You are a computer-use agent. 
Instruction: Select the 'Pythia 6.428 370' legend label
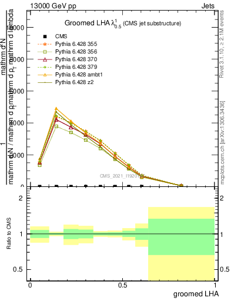click(x=76, y=59)
